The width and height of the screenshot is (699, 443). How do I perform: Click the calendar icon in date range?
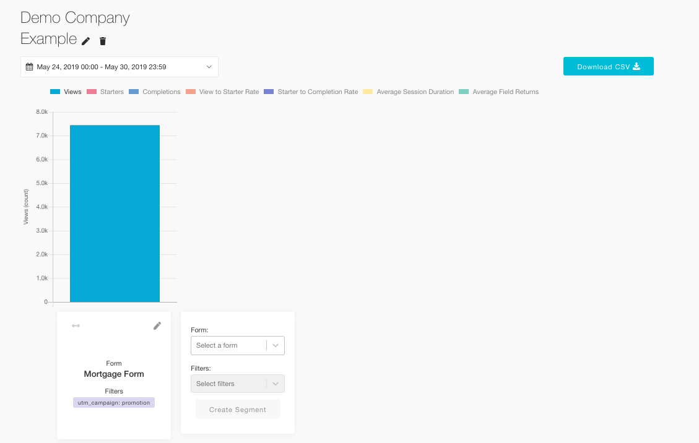(x=30, y=67)
